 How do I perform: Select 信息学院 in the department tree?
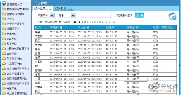11,54
